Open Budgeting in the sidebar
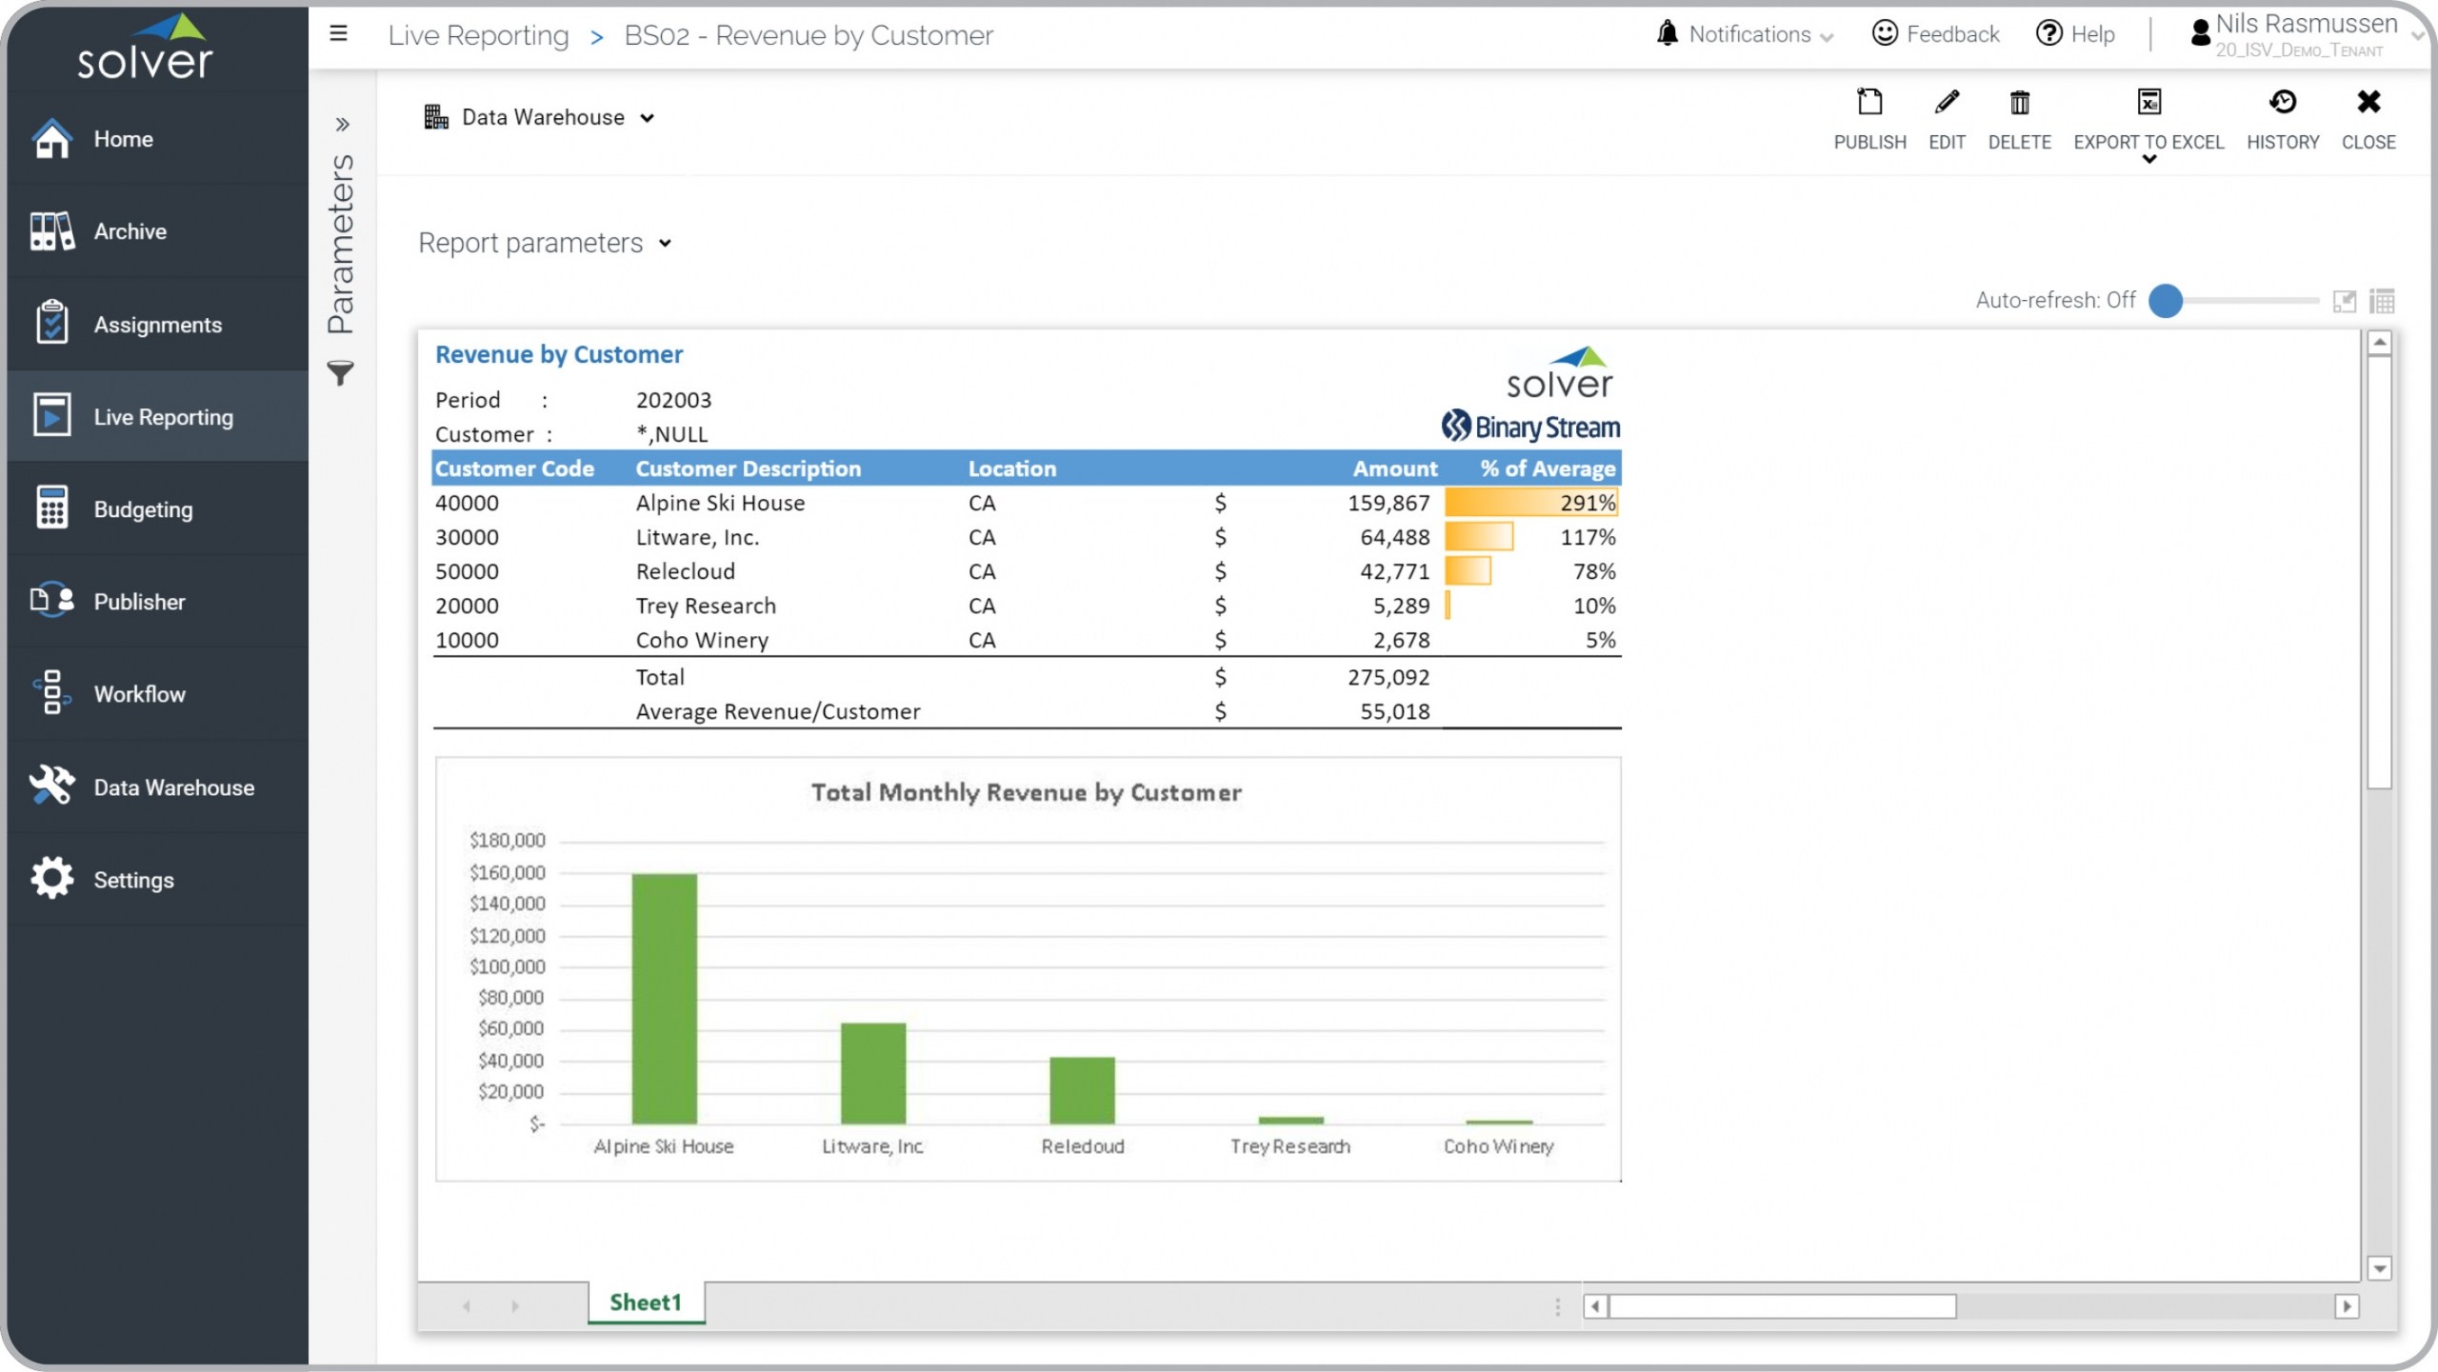 point(143,509)
